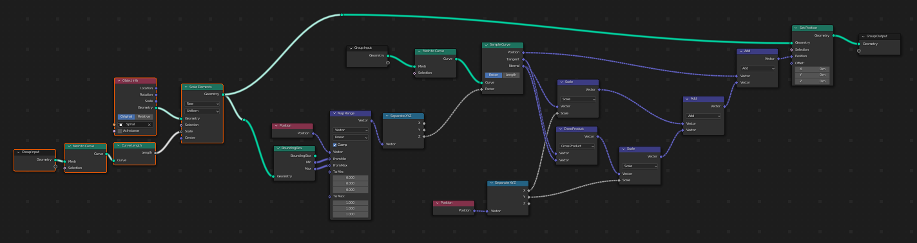The height and width of the screenshot is (243, 917).
Task: Click the Spiral object icon
Action: [x=121, y=124]
